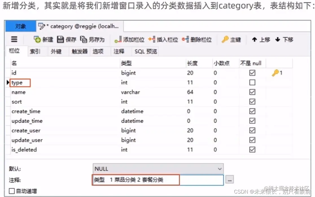Check not-null for the type field
The width and height of the screenshot is (315, 197).
252,83
